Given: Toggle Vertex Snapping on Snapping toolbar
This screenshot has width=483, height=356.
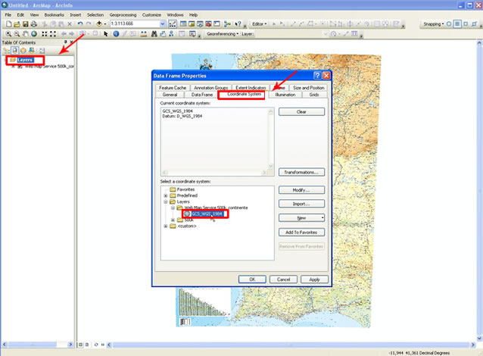Looking at the screenshot, I should [466, 23].
